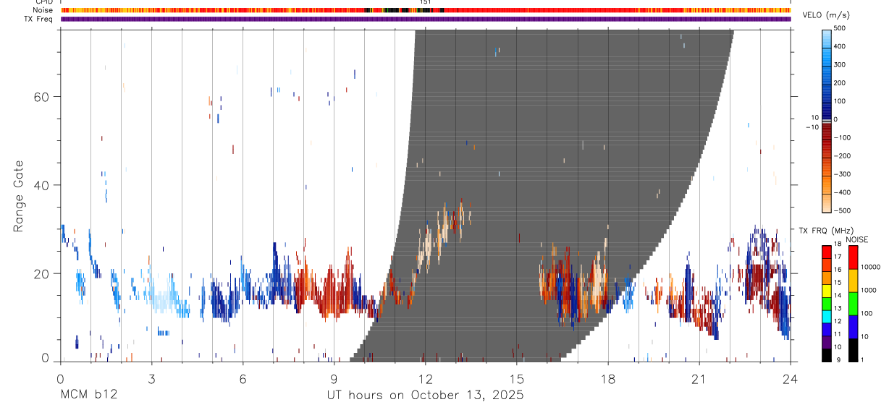
Task: Click the 24 tick on UT hours axis
Action: point(790,378)
